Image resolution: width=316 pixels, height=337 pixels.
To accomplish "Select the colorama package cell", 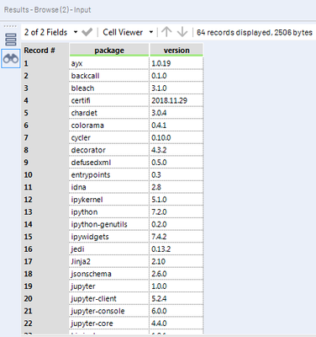I will (x=109, y=125).
